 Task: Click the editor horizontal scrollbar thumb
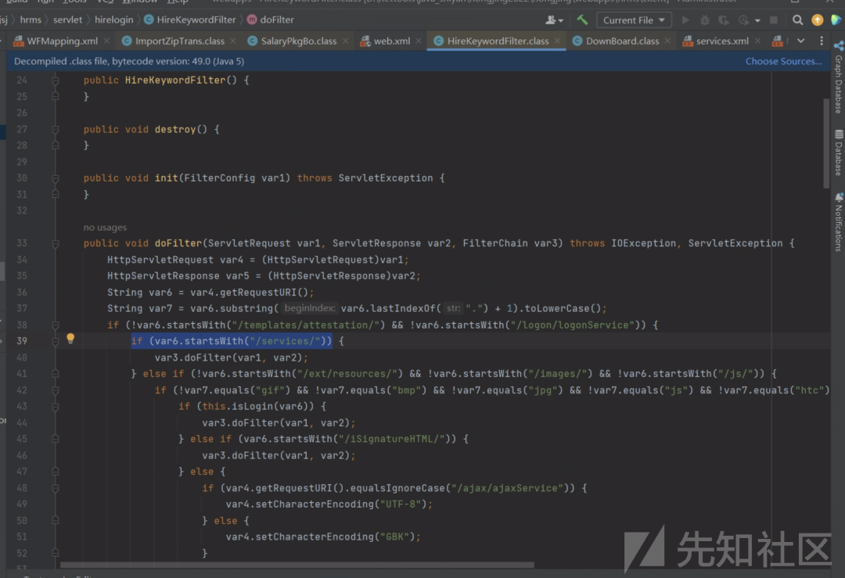[297, 565]
